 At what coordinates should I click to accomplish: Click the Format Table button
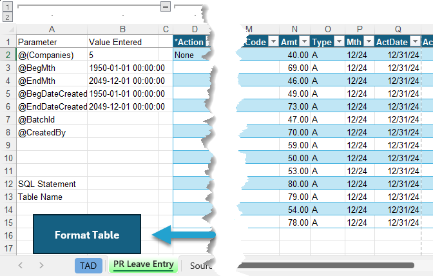point(87,234)
